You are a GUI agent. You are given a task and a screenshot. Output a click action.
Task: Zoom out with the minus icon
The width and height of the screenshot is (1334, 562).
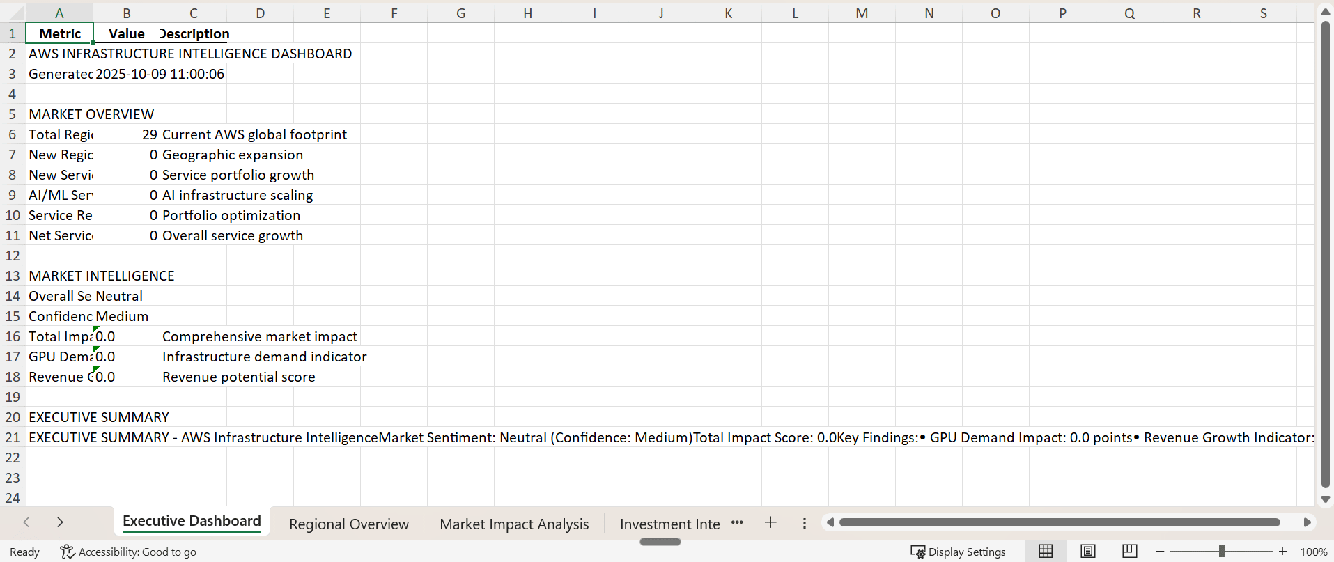[x=1161, y=552]
